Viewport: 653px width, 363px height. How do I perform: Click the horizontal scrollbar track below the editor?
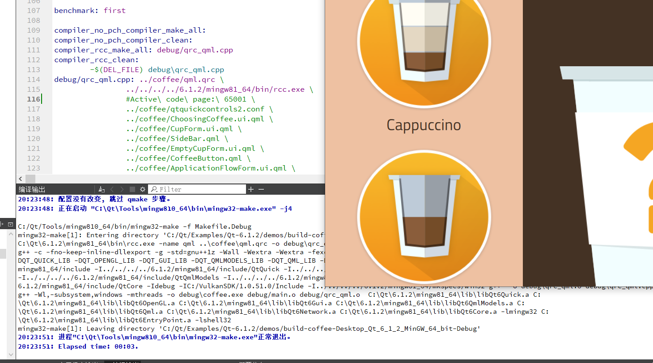click(179, 179)
